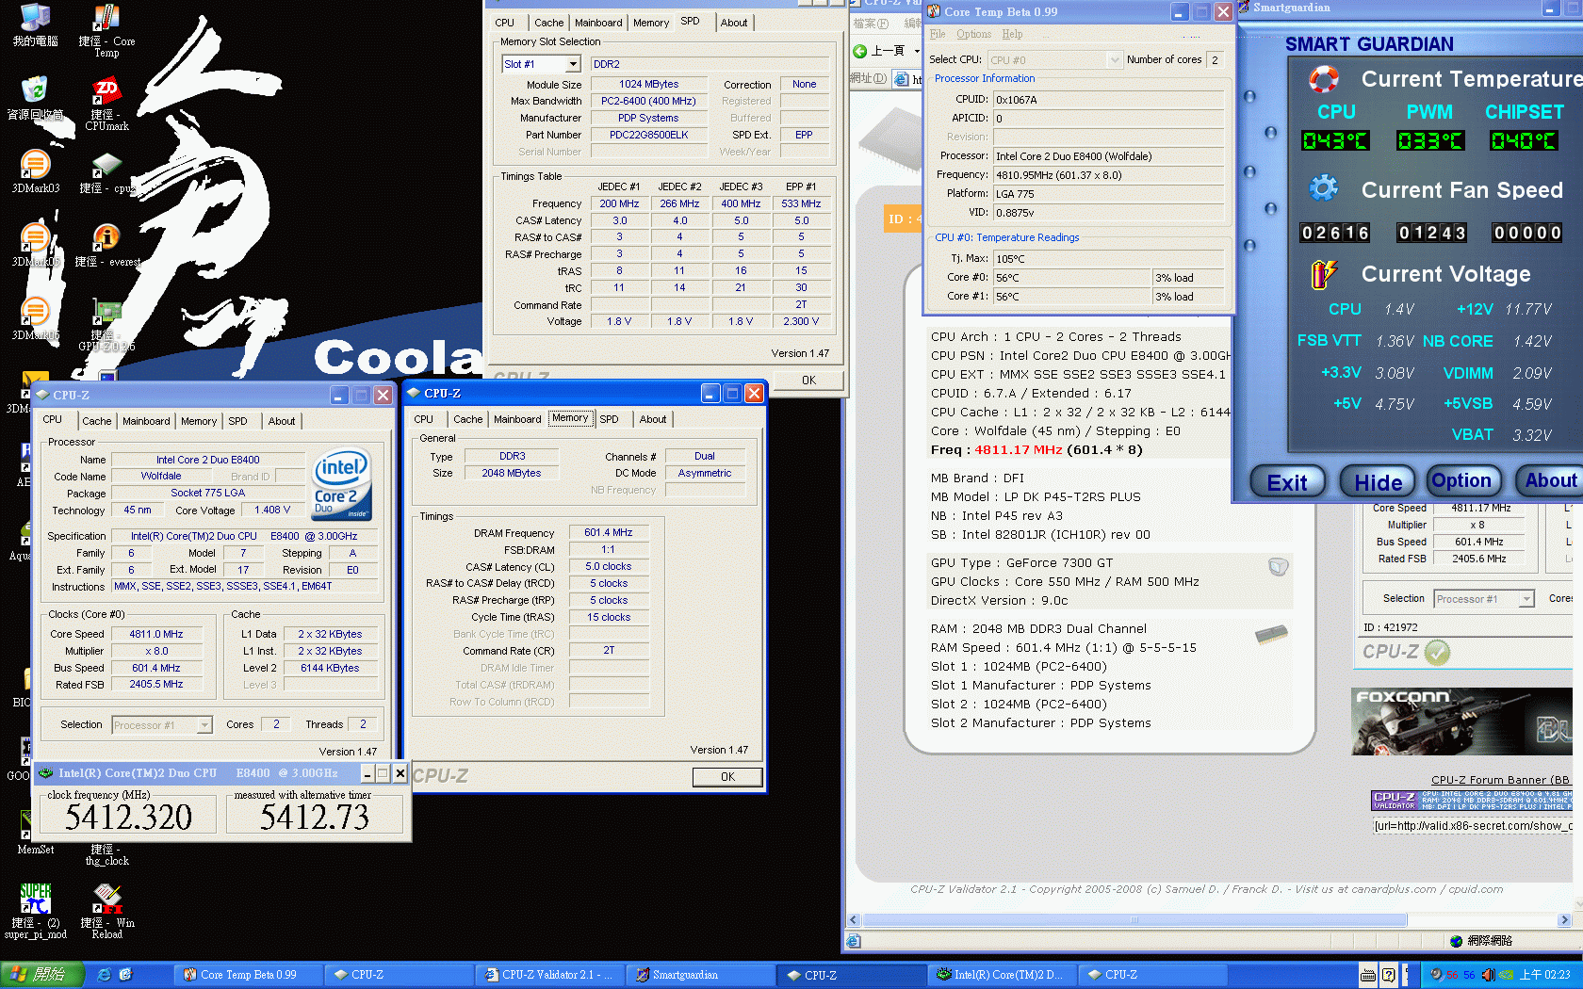Switch to Core Temp Beta 0.99 taskbar button
The image size is (1583, 989).
tap(249, 975)
